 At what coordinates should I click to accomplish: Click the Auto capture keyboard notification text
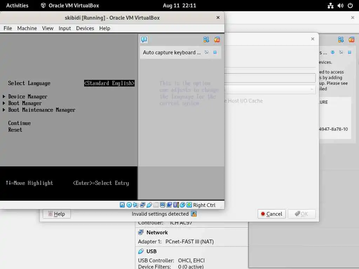point(172,53)
